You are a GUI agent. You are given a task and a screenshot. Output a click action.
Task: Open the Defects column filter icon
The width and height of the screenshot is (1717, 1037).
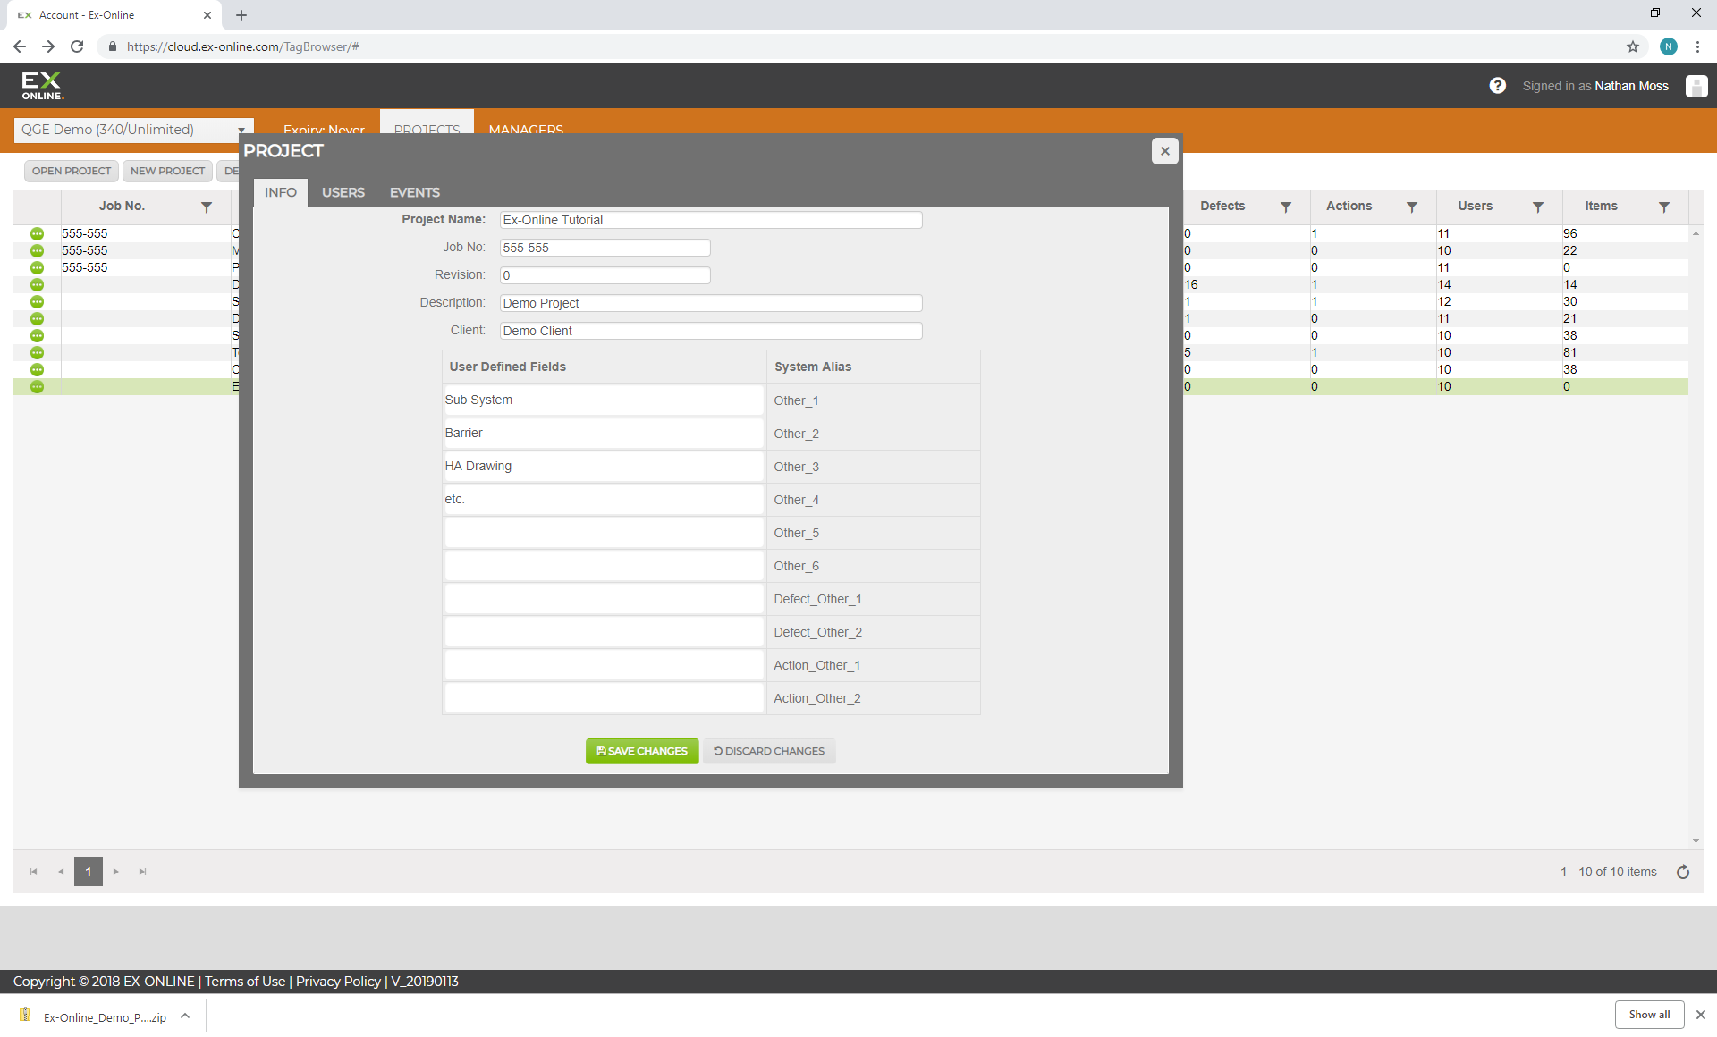[x=1285, y=207]
